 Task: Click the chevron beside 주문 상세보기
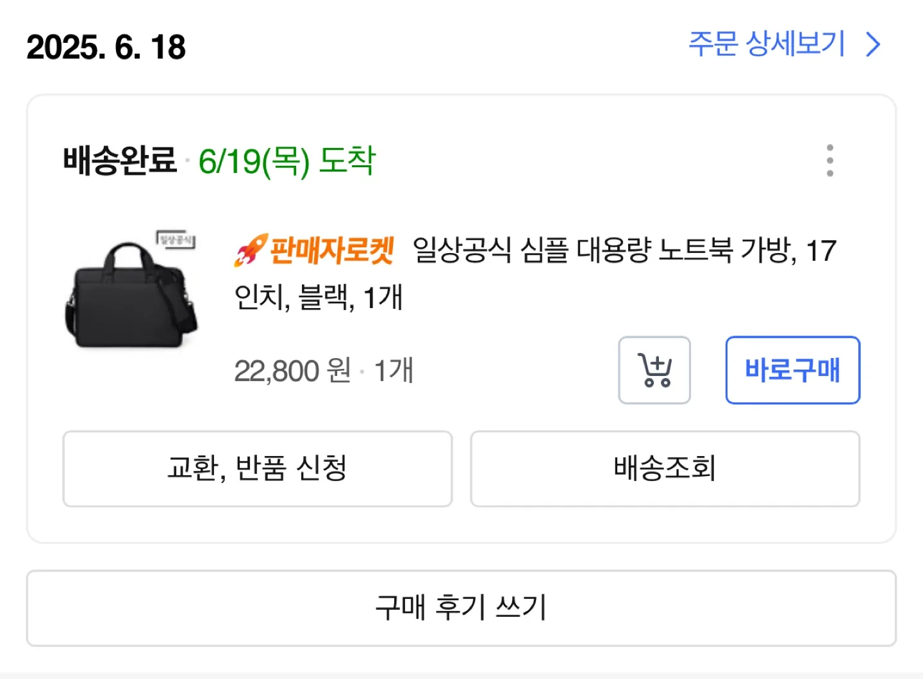tap(873, 45)
